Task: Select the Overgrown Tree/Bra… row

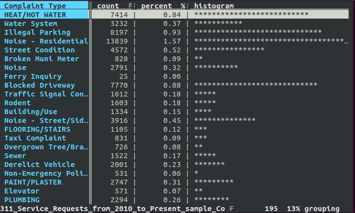Action: 175,147
